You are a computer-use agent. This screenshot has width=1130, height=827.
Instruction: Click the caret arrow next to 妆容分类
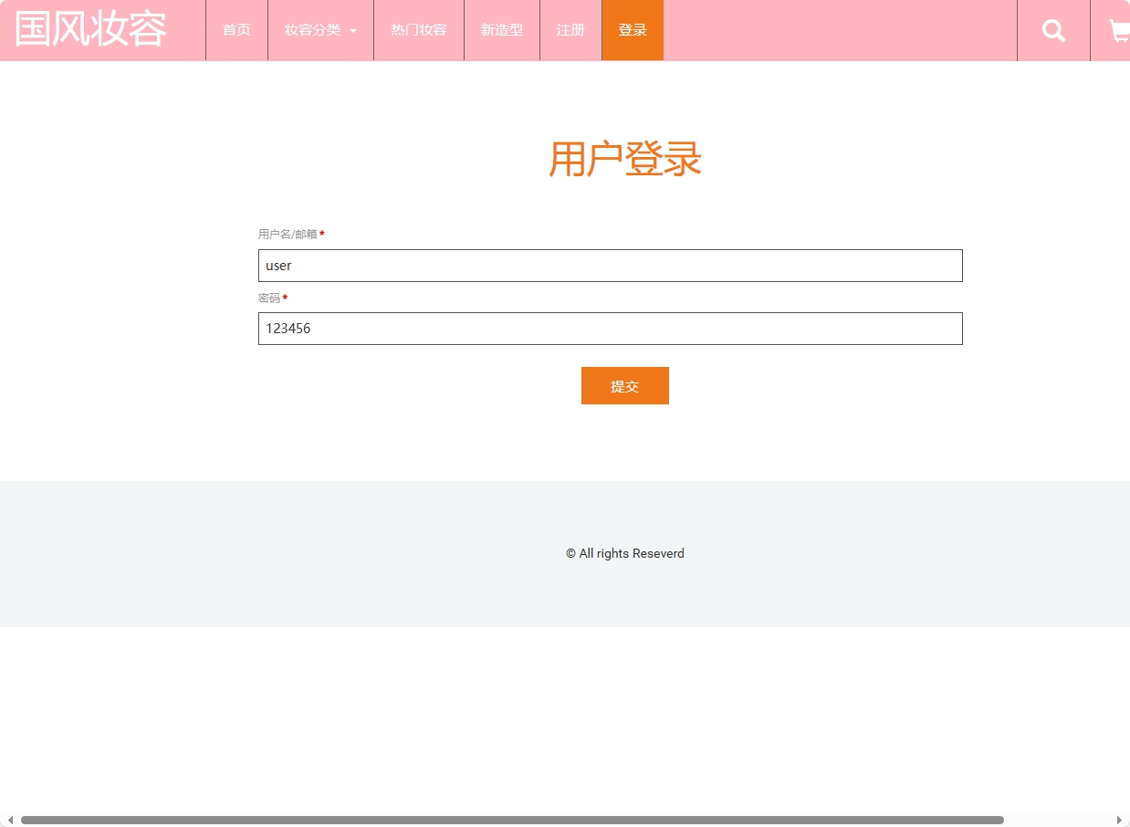353,30
